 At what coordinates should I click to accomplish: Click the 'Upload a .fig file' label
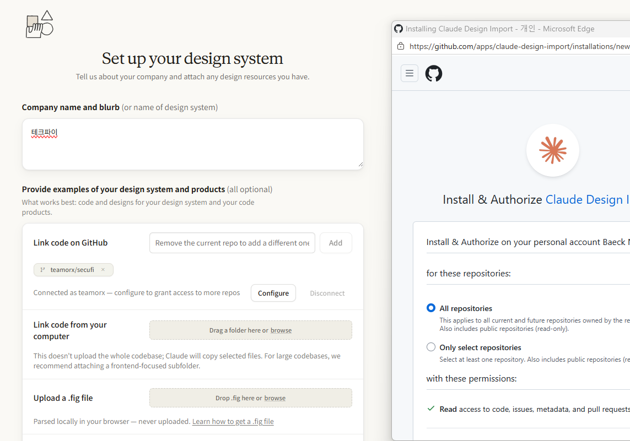tap(63, 398)
